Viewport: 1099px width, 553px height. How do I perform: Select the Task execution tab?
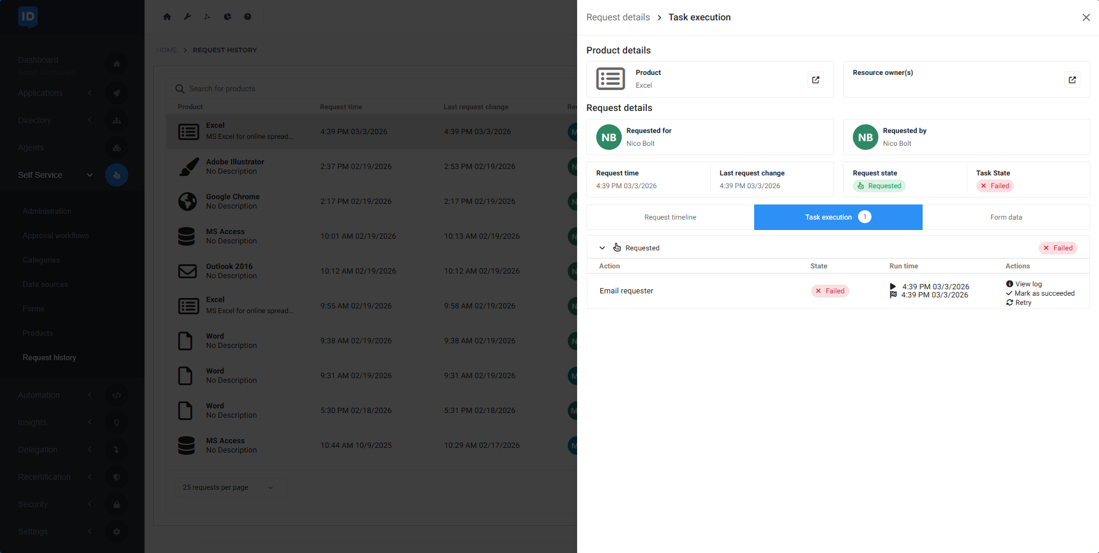pyautogui.click(x=838, y=217)
